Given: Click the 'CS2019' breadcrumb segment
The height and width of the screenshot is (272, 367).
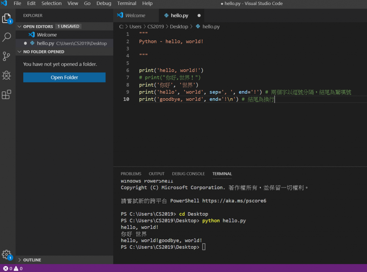Looking at the screenshot, I should [x=156, y=27].
